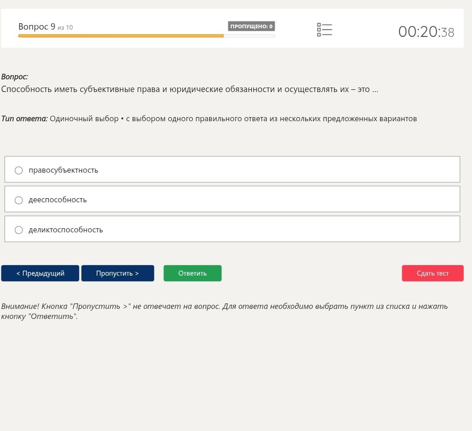Click the italic Вопрос: label
Viewport: 472px width, 431px height.
point(15,77)
